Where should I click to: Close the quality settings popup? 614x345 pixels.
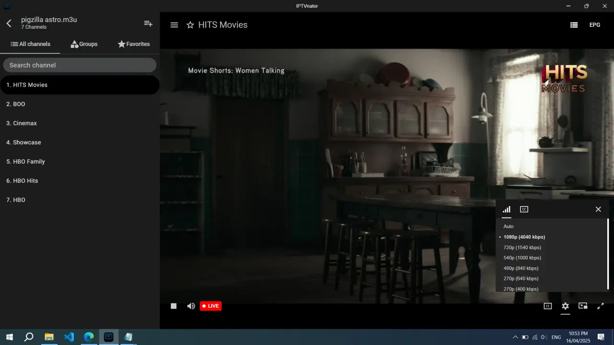598,209
